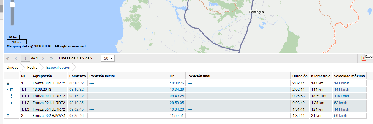Collapse row 1 Fronza 001 JLRR72
Image resolution: width=373 pixels, height=124 pixels.
tap(8, 83)
